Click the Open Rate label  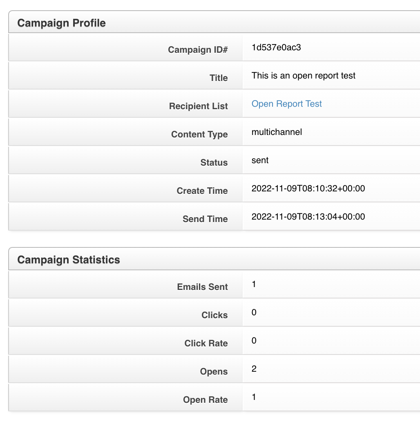click(206, 400)
